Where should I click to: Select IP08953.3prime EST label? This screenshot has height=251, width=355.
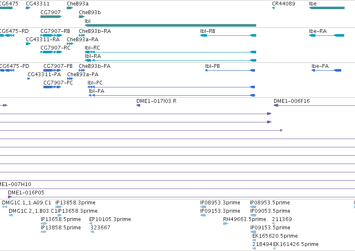(x=220, y=203)
